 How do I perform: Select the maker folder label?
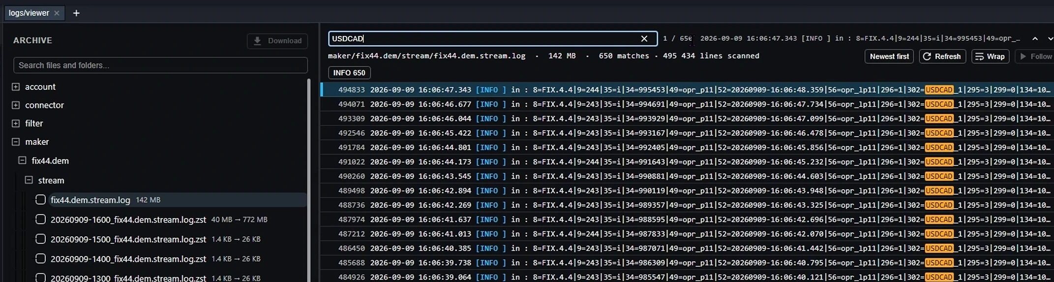click(x=37, y=142)
